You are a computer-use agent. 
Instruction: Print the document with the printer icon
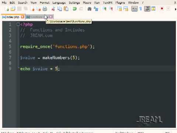point(45,9)
